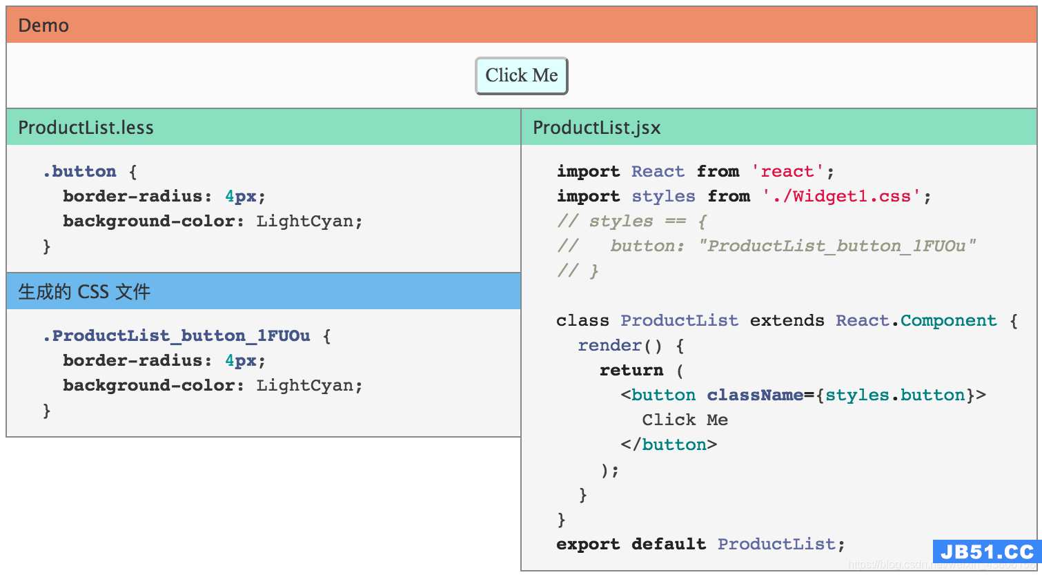This screenshot has width=1042, height=577.
Task: Click the '.ProductList_button_1FUOu {' selector line
Action: point(186,336)
